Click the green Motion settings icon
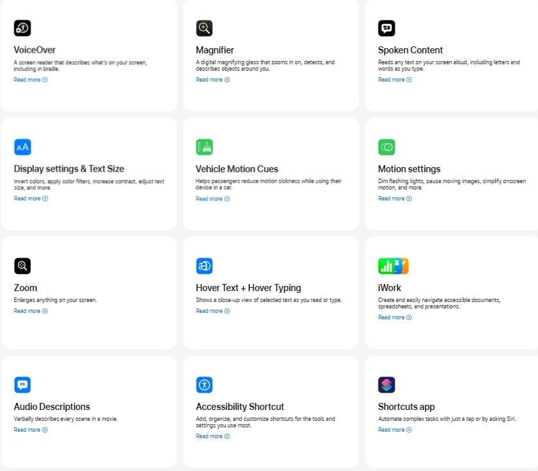The width and height of the screenshot is (538, 471). click(386, 147)
